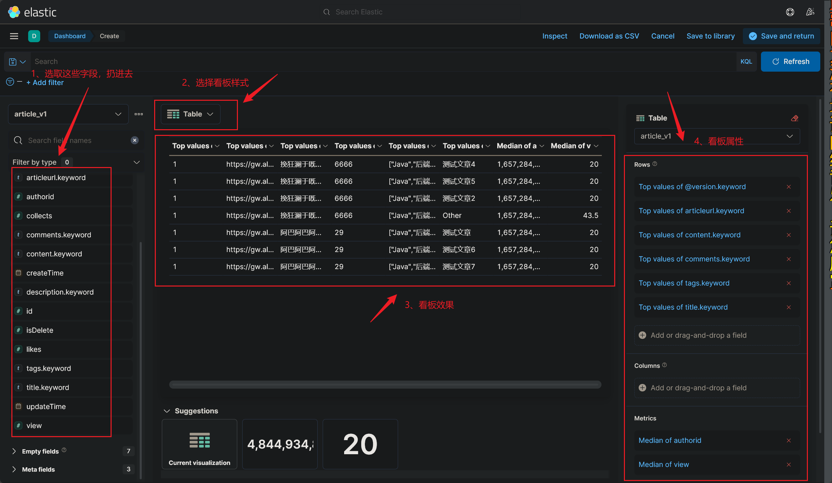Click the plus icon in the Columns add field box
Screen dimensions: 832x483
(642, 388)
